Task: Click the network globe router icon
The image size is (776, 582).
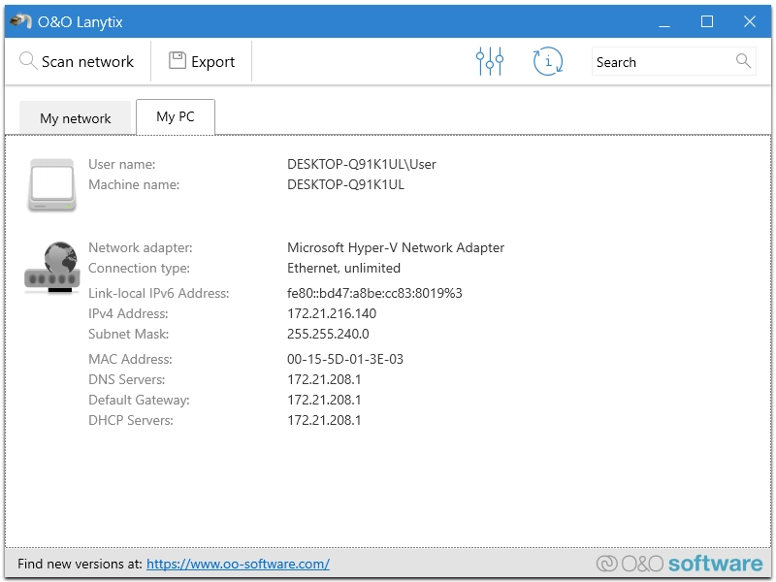Action: coord(52,268)
